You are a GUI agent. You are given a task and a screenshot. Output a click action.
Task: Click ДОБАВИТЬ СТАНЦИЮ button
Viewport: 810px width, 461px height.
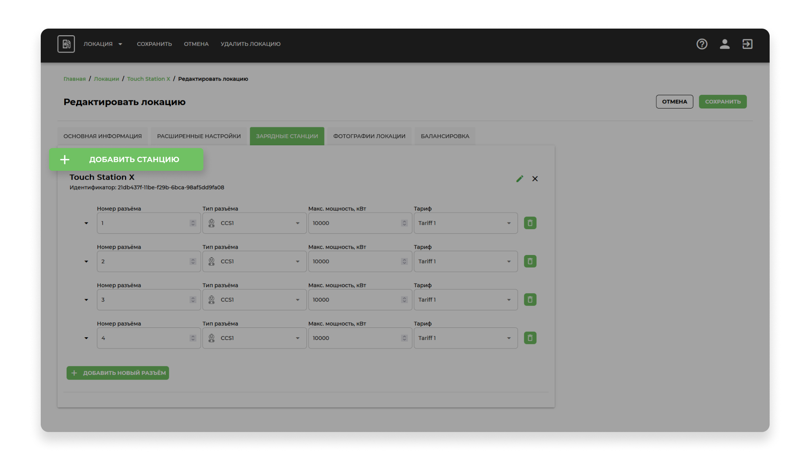(x=127, y=159)
